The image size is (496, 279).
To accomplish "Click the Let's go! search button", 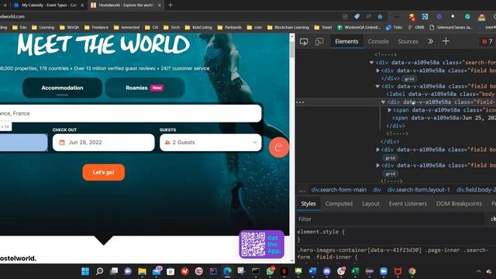I will [103, 172].
